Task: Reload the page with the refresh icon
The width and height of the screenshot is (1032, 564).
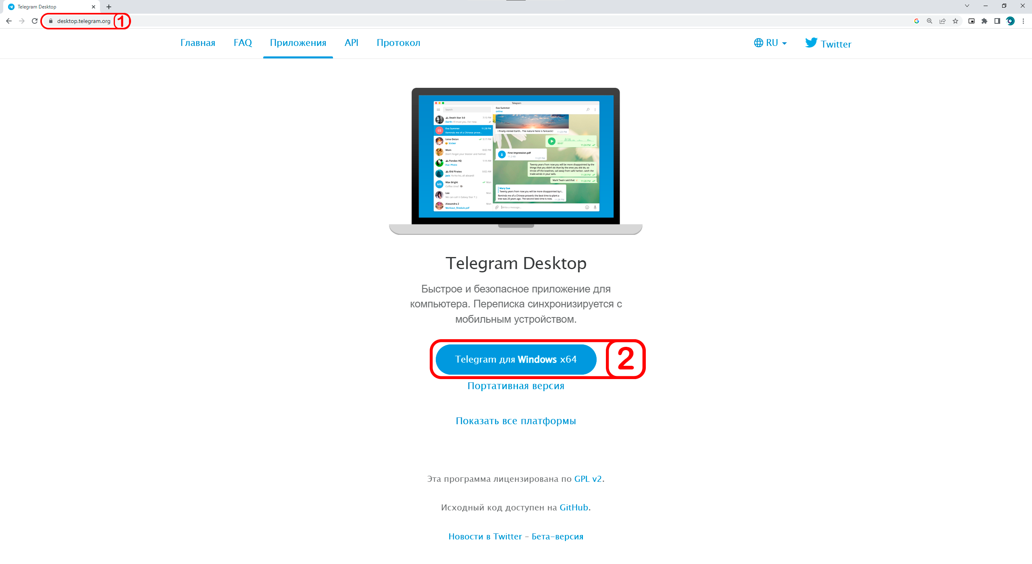Action: pos(35,21)
